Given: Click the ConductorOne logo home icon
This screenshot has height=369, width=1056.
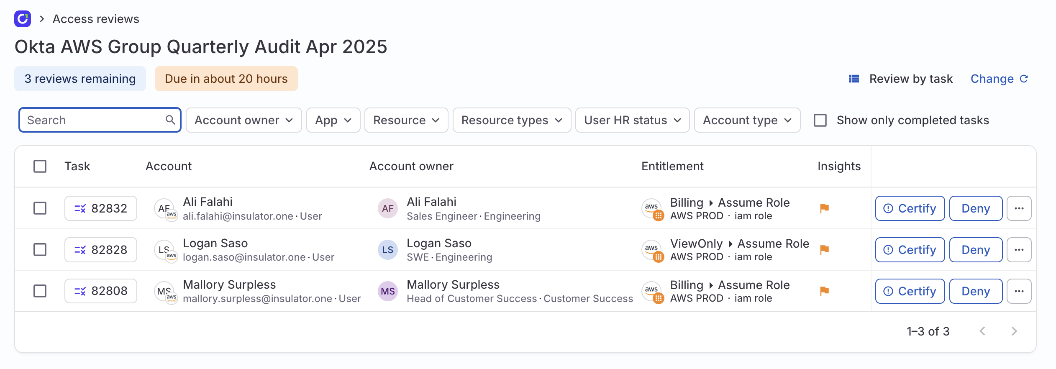Looking at the screenshot, I should (x=23, y=19).
